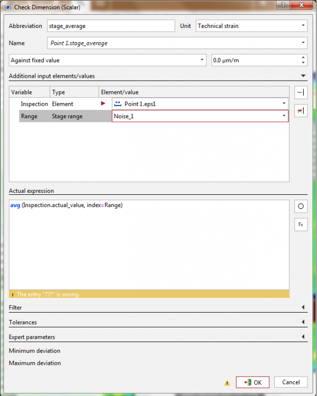
Task: Click the Point 1.eps1 element icon
Action: click(x=118, y=104)
